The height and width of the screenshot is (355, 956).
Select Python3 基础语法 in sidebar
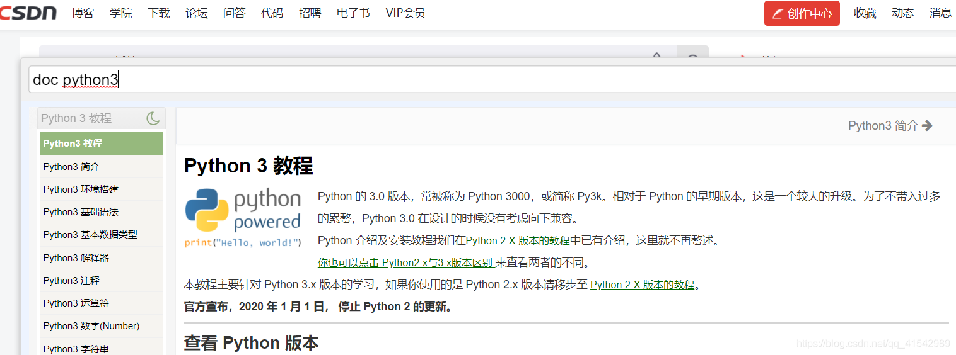click(x=102, y=212)
